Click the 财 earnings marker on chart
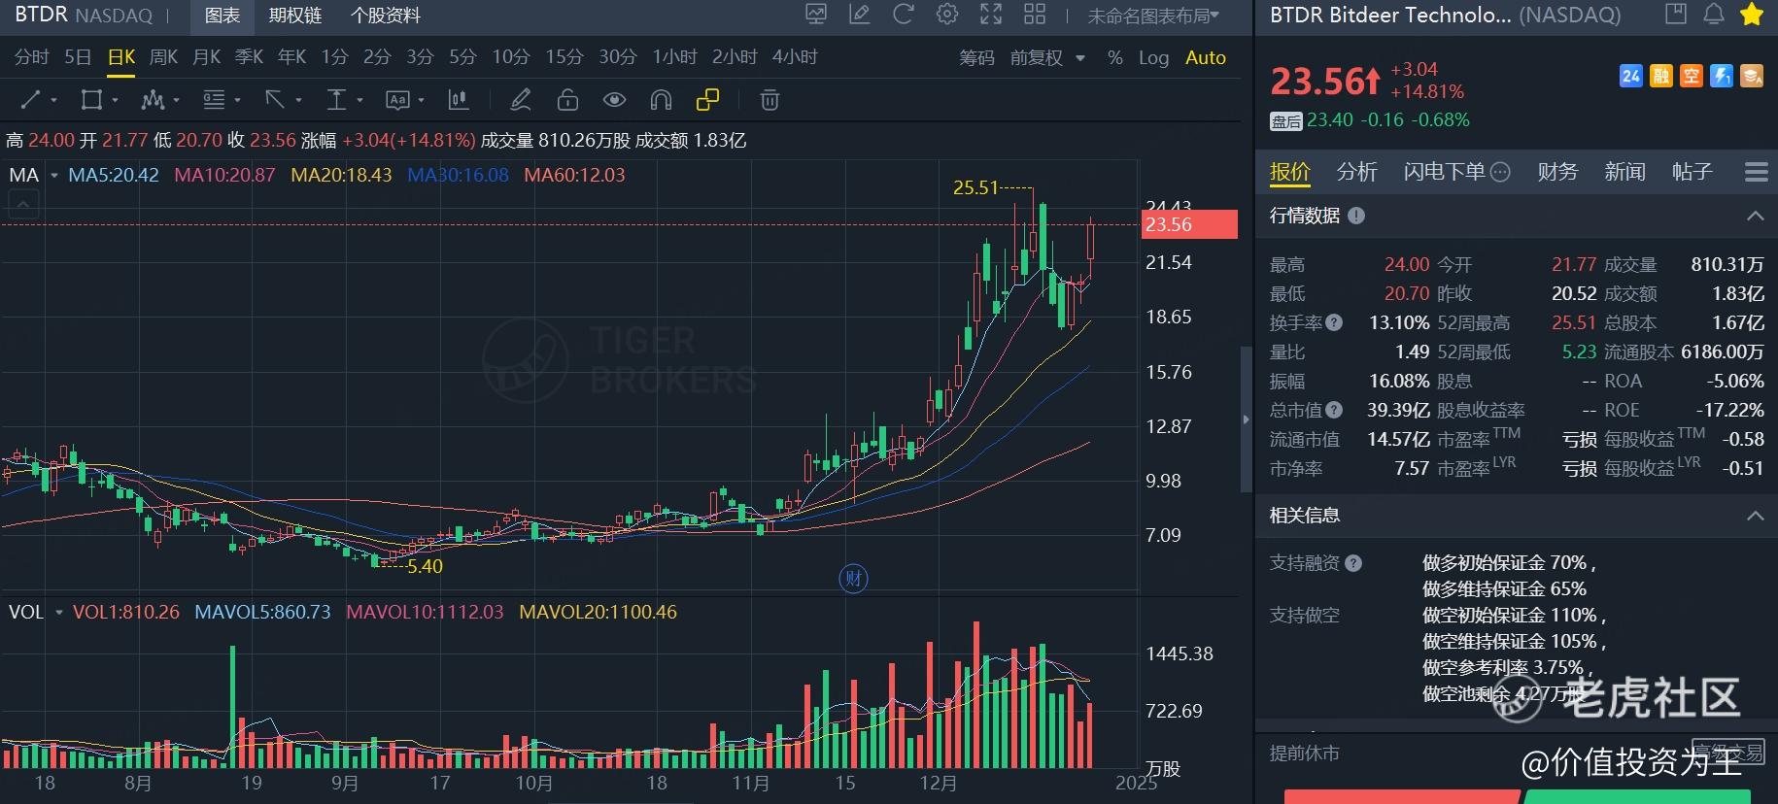The height and width of the screenshot is (804, 1778). (x=853, y=579)
